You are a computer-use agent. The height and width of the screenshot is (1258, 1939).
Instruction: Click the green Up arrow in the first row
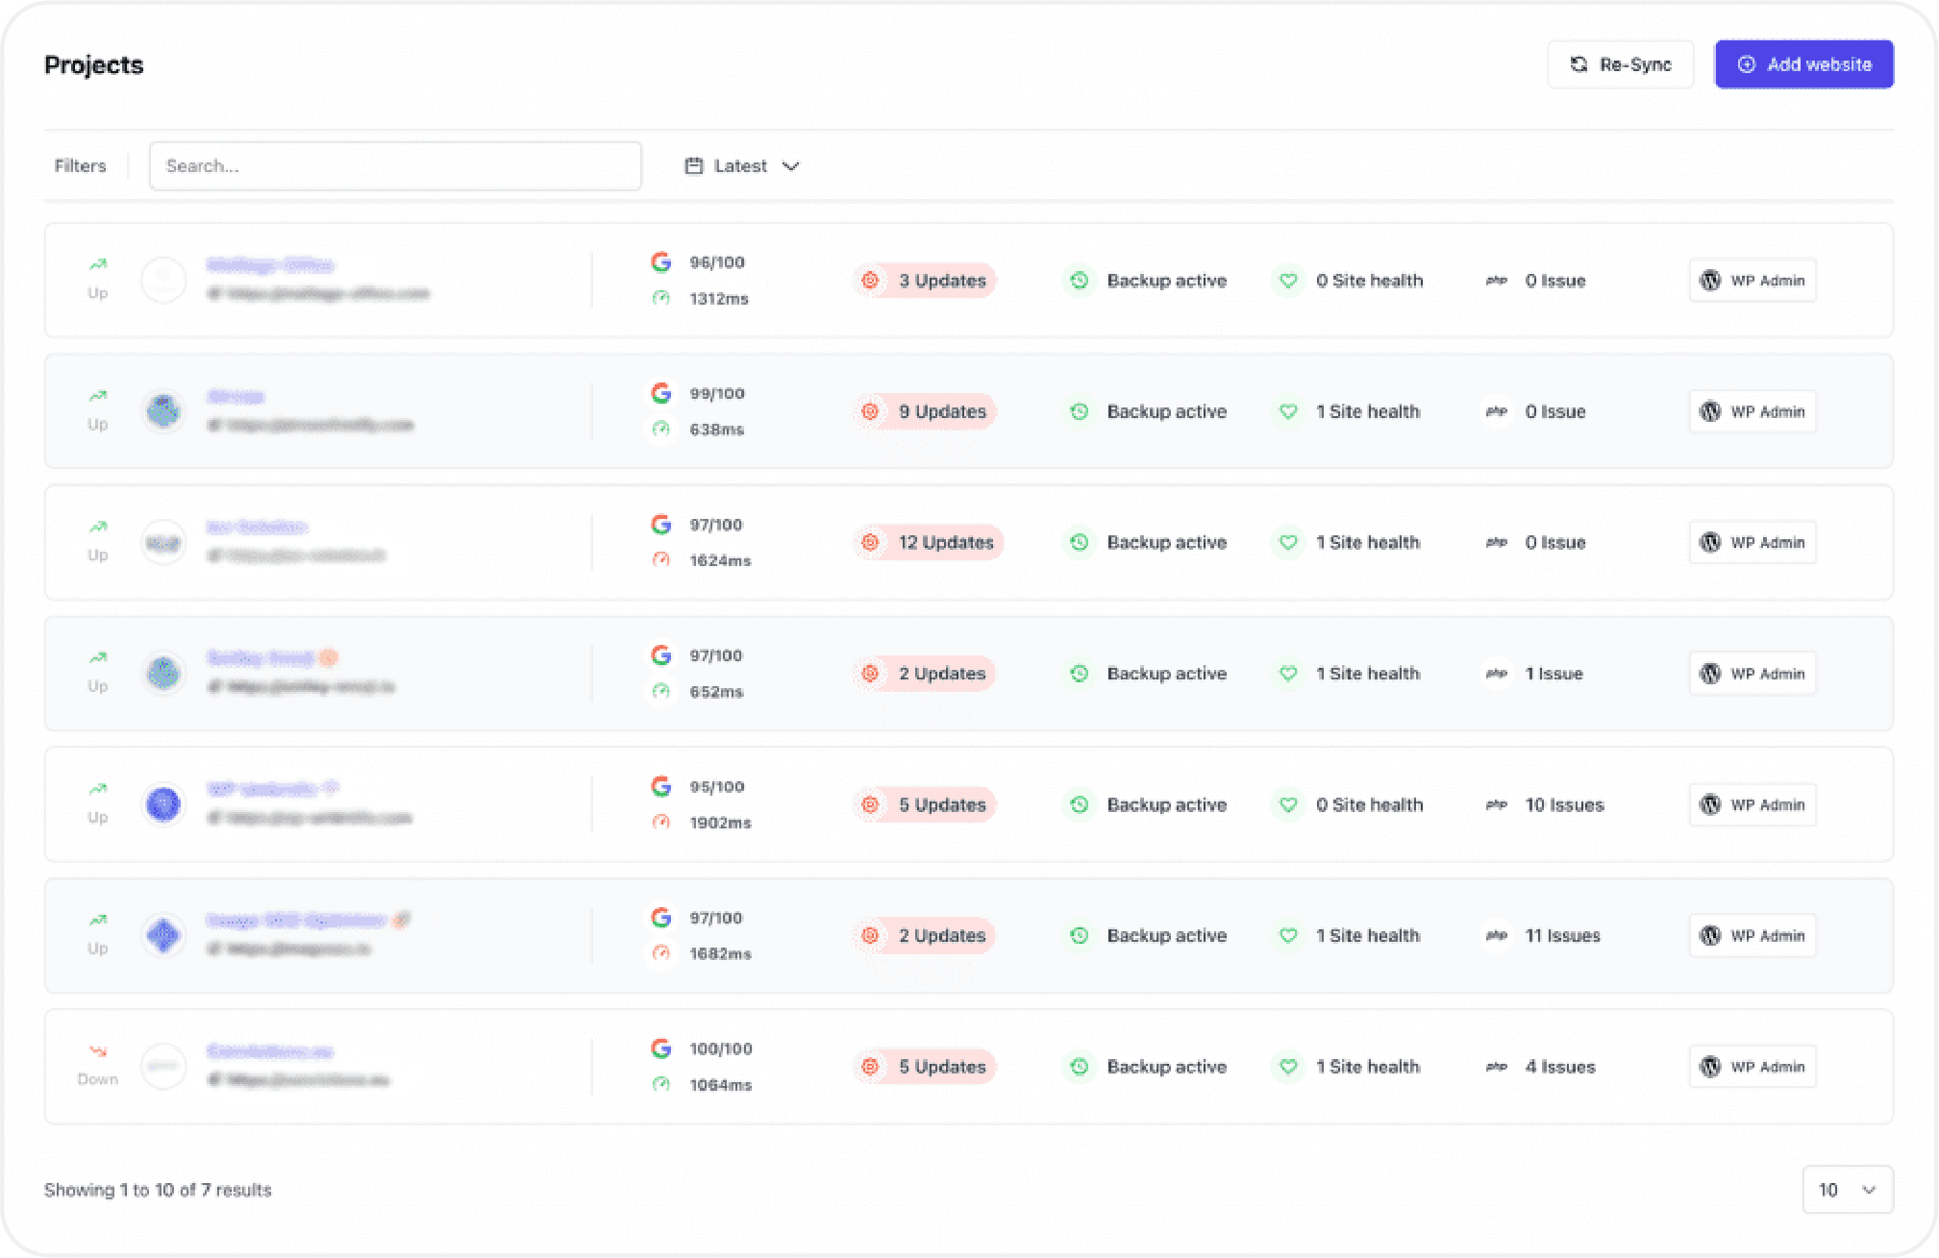(x=98, y=264)
